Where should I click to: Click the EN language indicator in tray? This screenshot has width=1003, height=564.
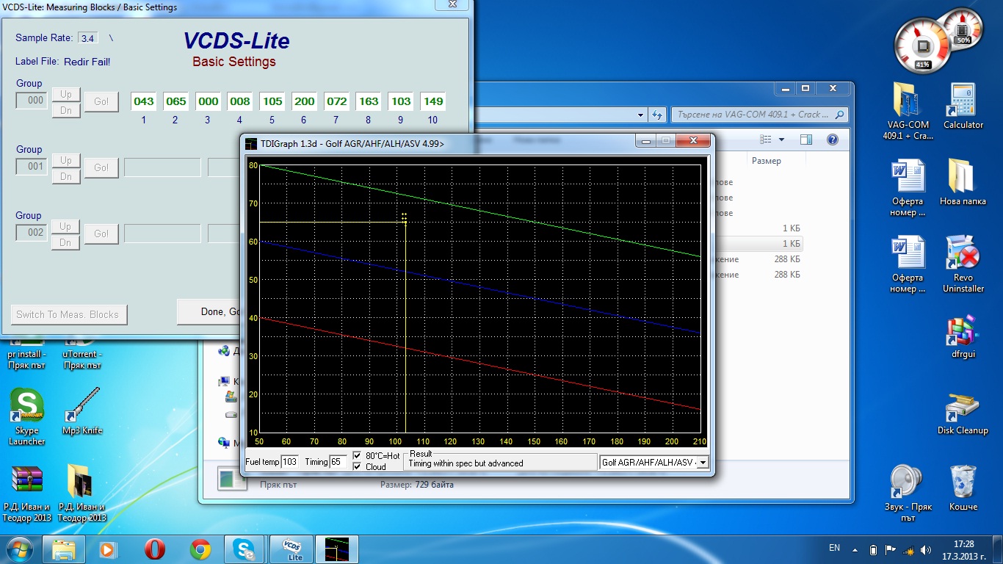point(834,548)
